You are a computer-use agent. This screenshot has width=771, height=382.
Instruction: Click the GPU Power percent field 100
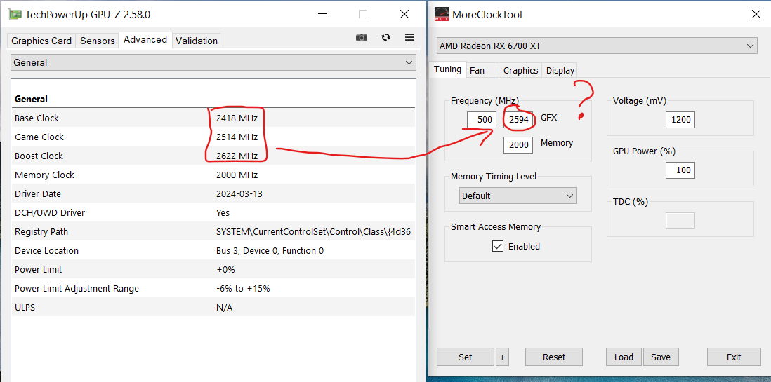pos(680,170)
